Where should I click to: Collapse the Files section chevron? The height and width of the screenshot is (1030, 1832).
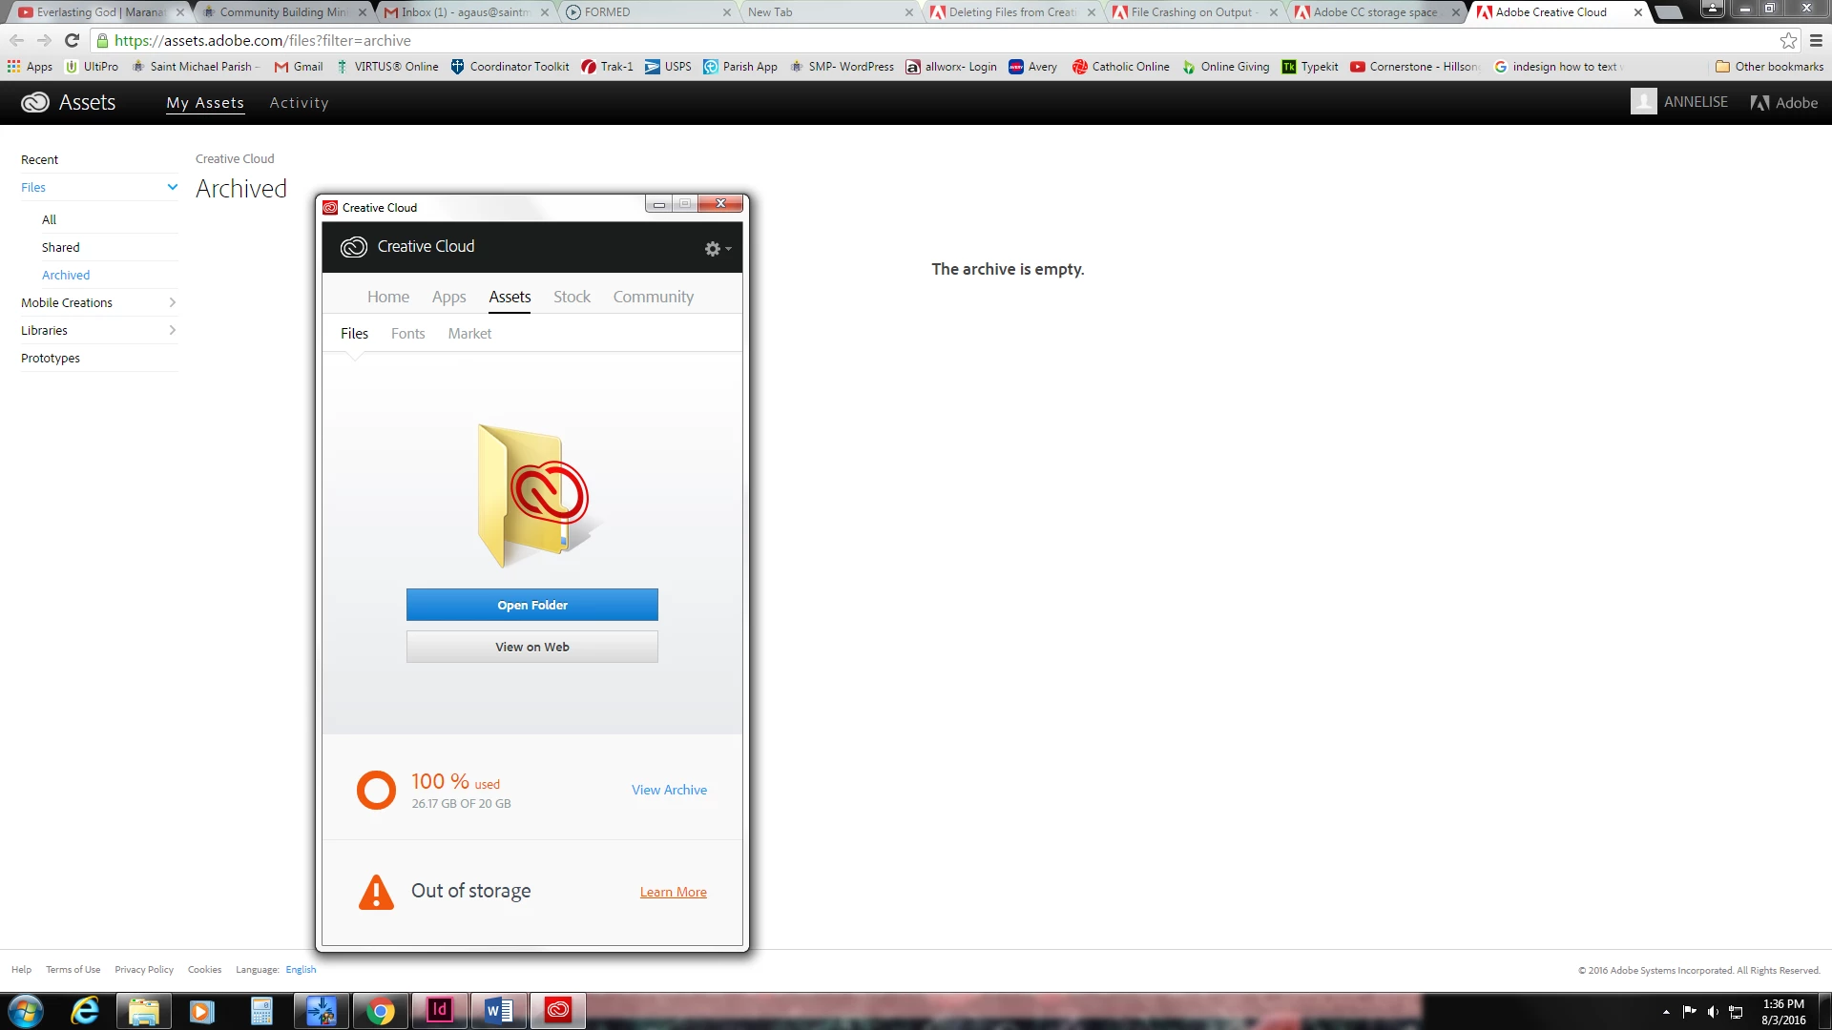point(173,187)
